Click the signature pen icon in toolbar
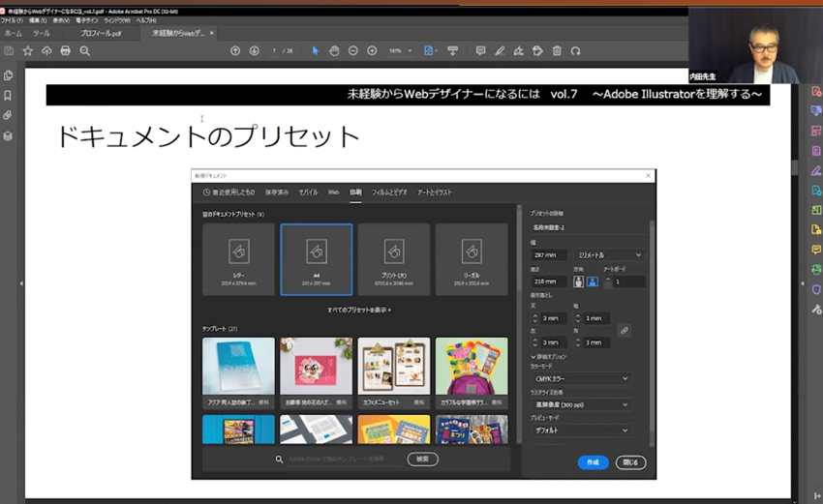 (519, 51)
